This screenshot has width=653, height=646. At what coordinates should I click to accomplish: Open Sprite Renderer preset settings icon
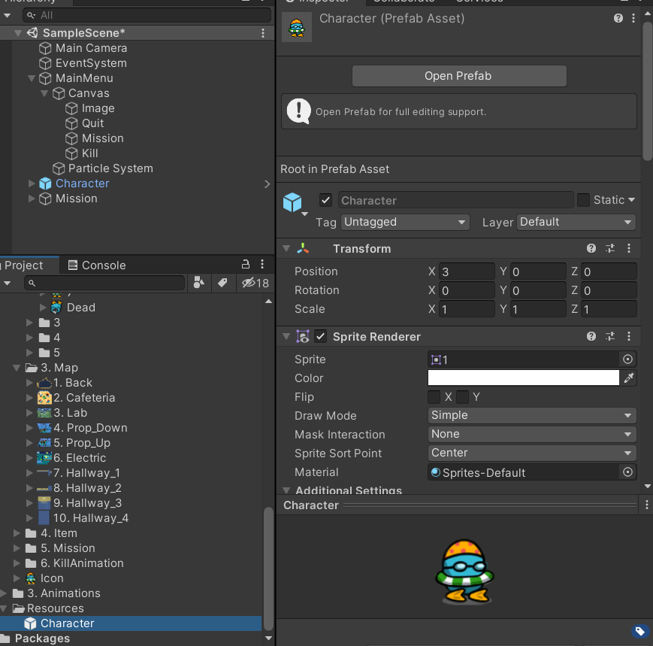point(610,336)
